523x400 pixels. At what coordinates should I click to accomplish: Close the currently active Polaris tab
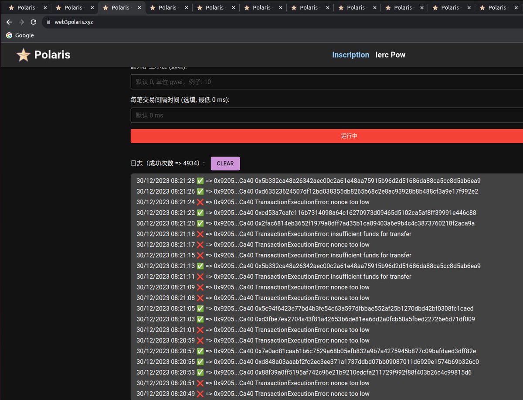139,7
